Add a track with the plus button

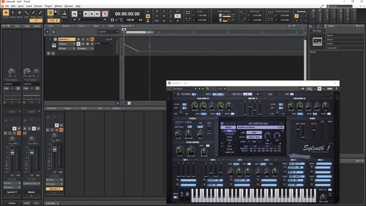47,32
